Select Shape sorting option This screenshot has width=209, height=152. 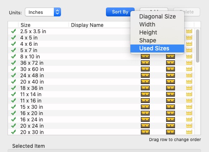157,40
